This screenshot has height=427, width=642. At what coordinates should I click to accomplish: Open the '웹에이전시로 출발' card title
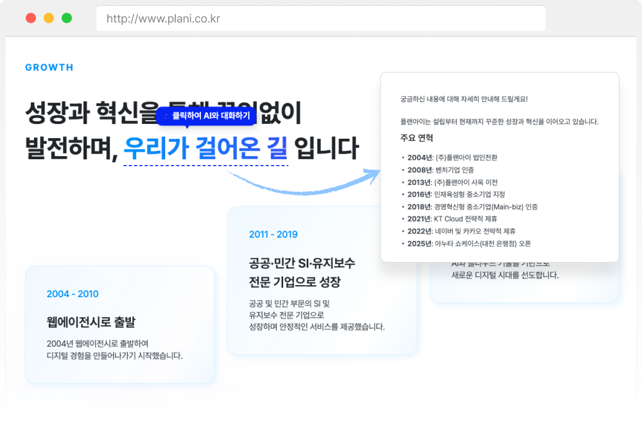[91, 322]
